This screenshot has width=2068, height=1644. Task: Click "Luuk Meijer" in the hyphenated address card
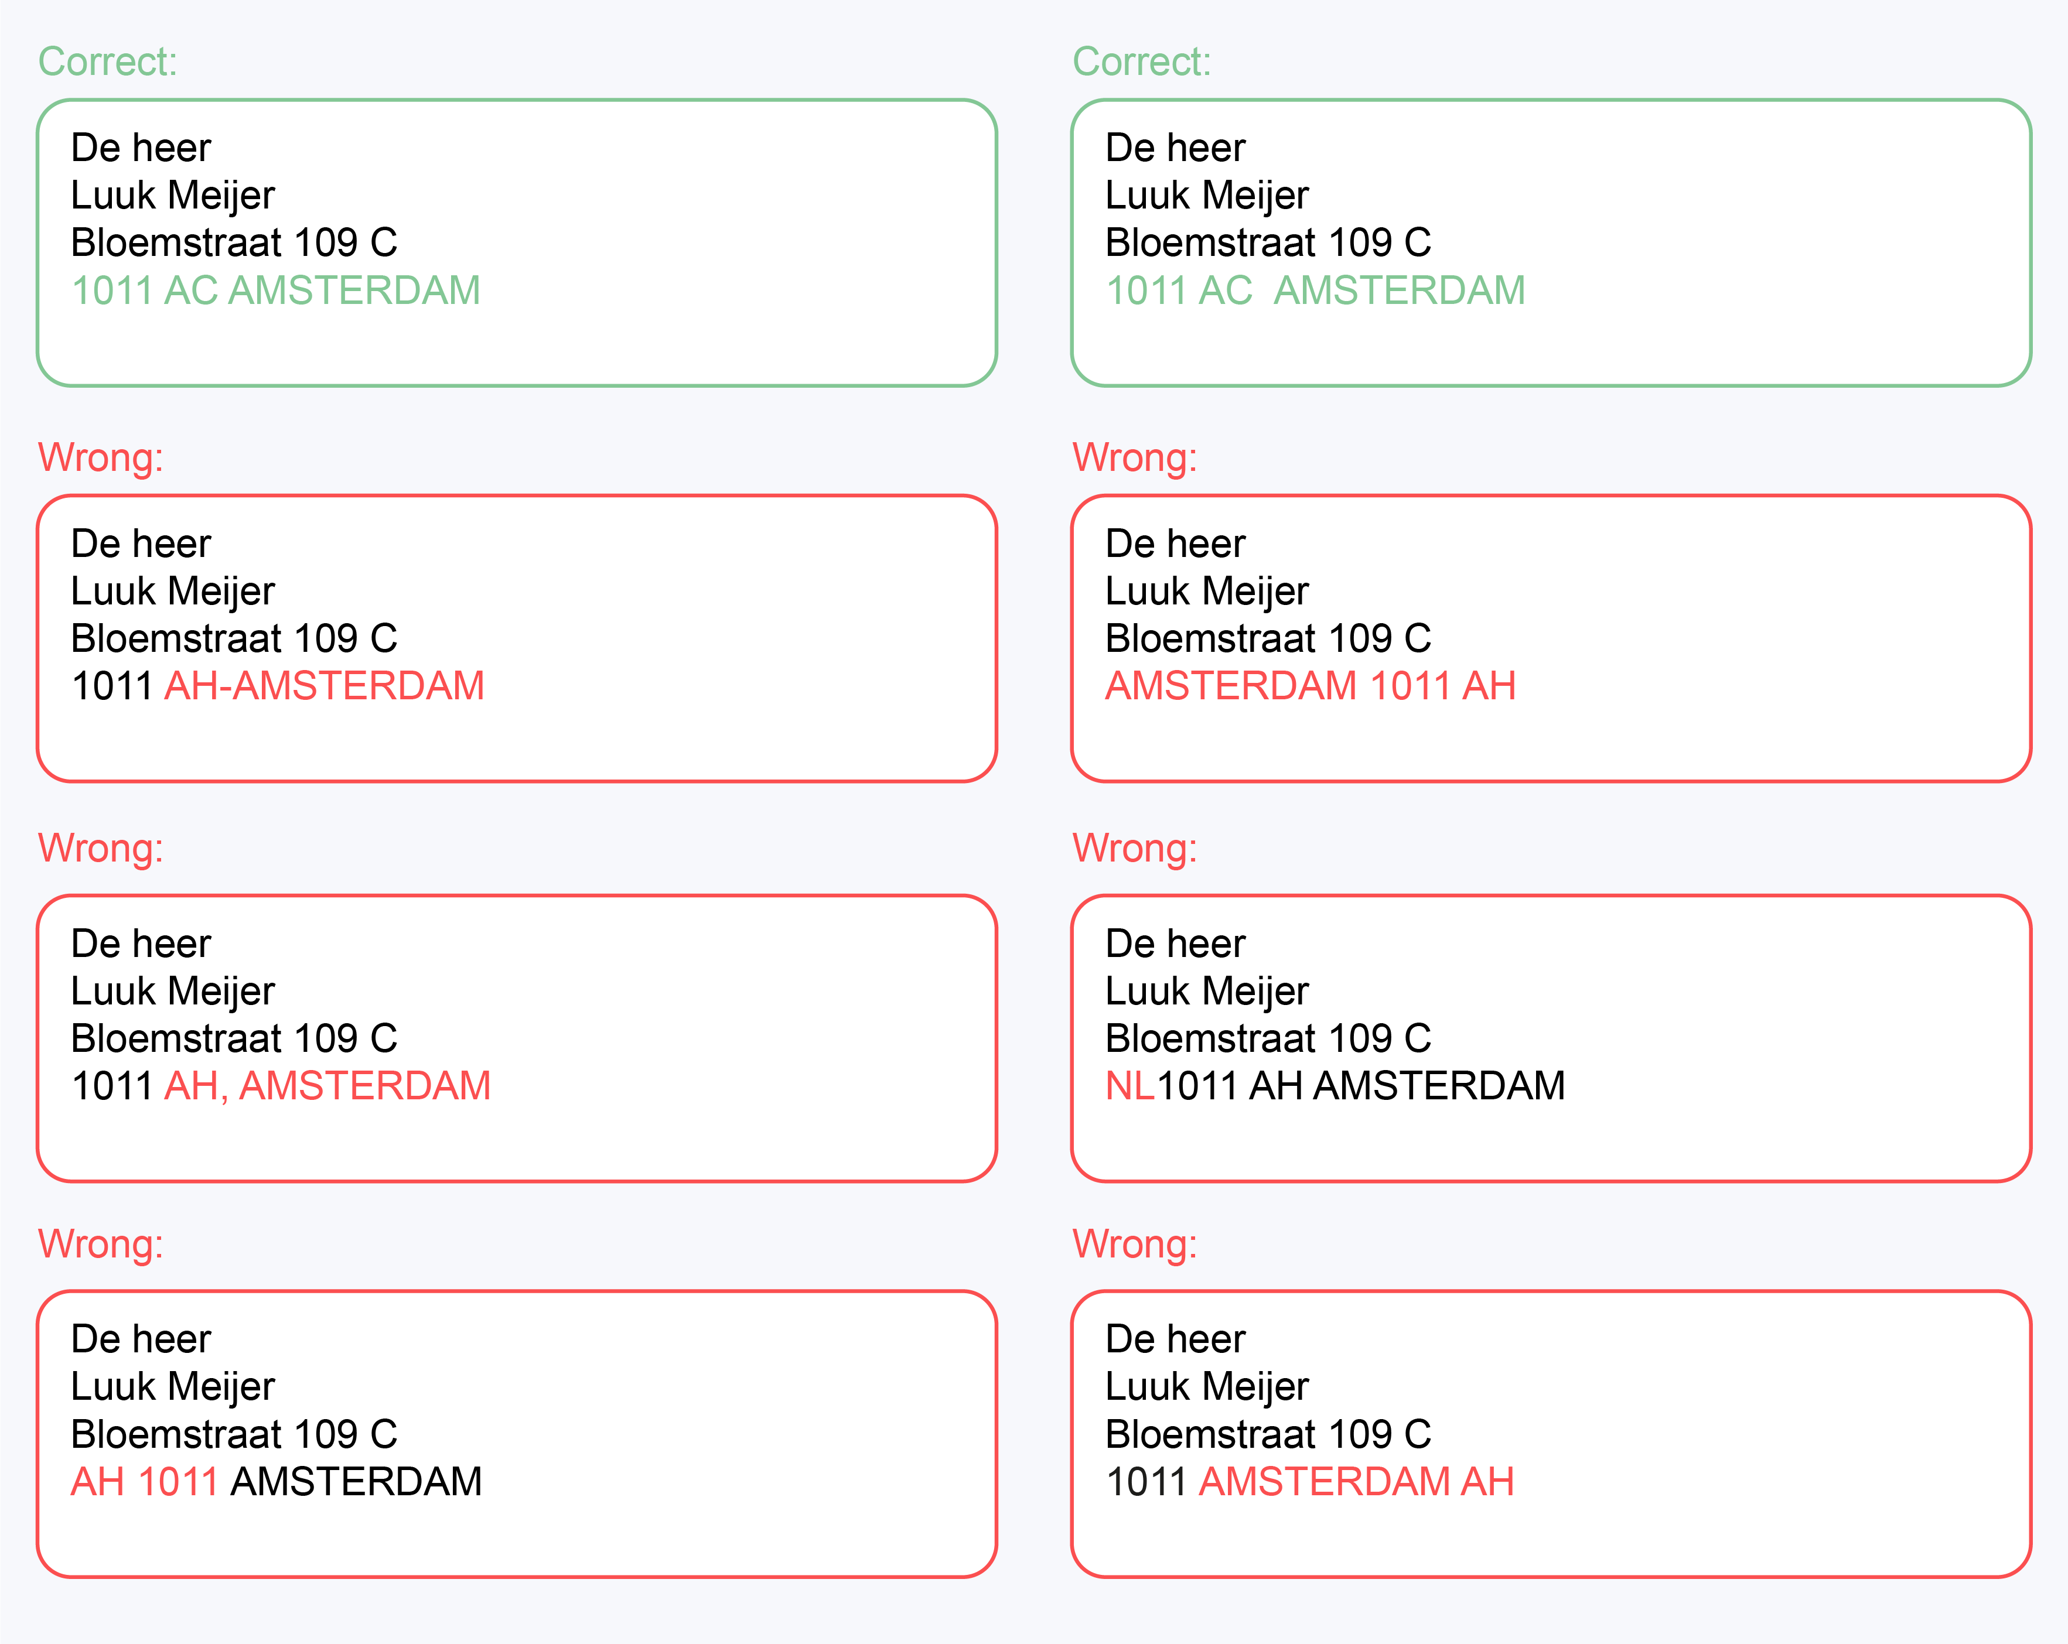(173, 592)
